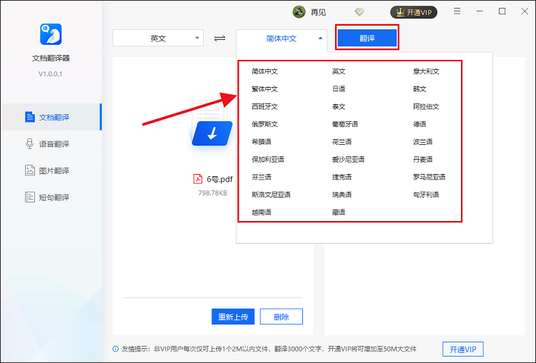Choose 韩文 in the language list
The height and width of the screenshot is (363, 536).
coord(420,89)
